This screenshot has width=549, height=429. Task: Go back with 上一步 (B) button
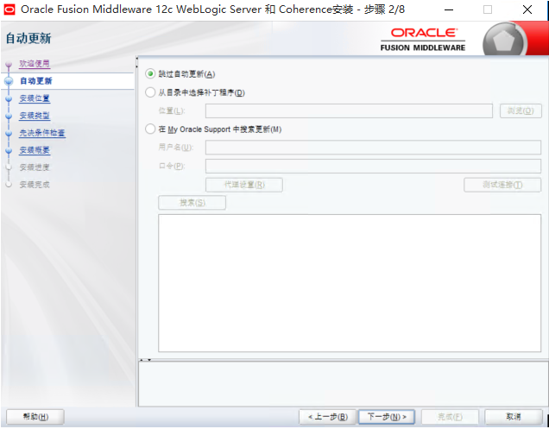pyautogui.click(x=327, y=417)
